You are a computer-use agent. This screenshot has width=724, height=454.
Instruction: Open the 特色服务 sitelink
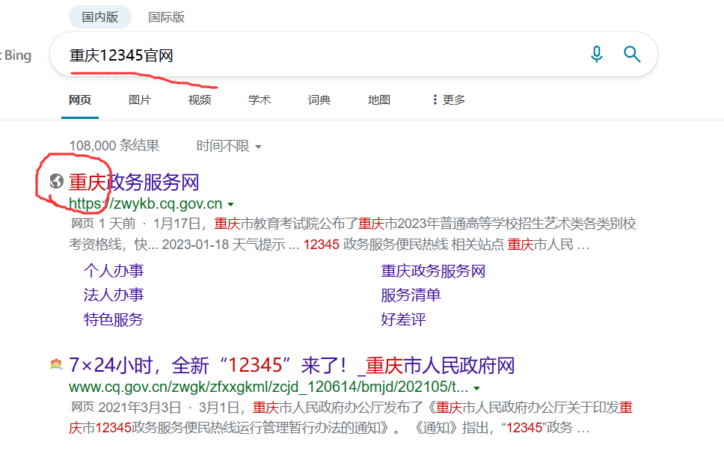pos(114,319)
